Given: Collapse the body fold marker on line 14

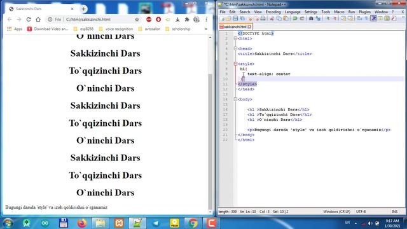Looking at the screenshot, I should pyautogui.click(x=235, y=99).
